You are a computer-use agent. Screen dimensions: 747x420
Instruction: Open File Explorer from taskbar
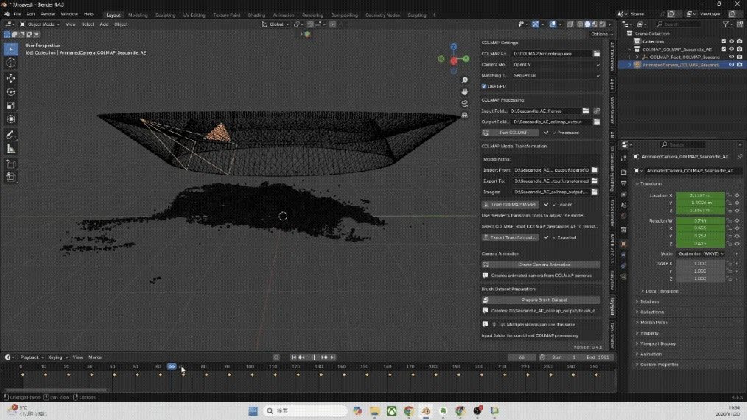[374, 411]
